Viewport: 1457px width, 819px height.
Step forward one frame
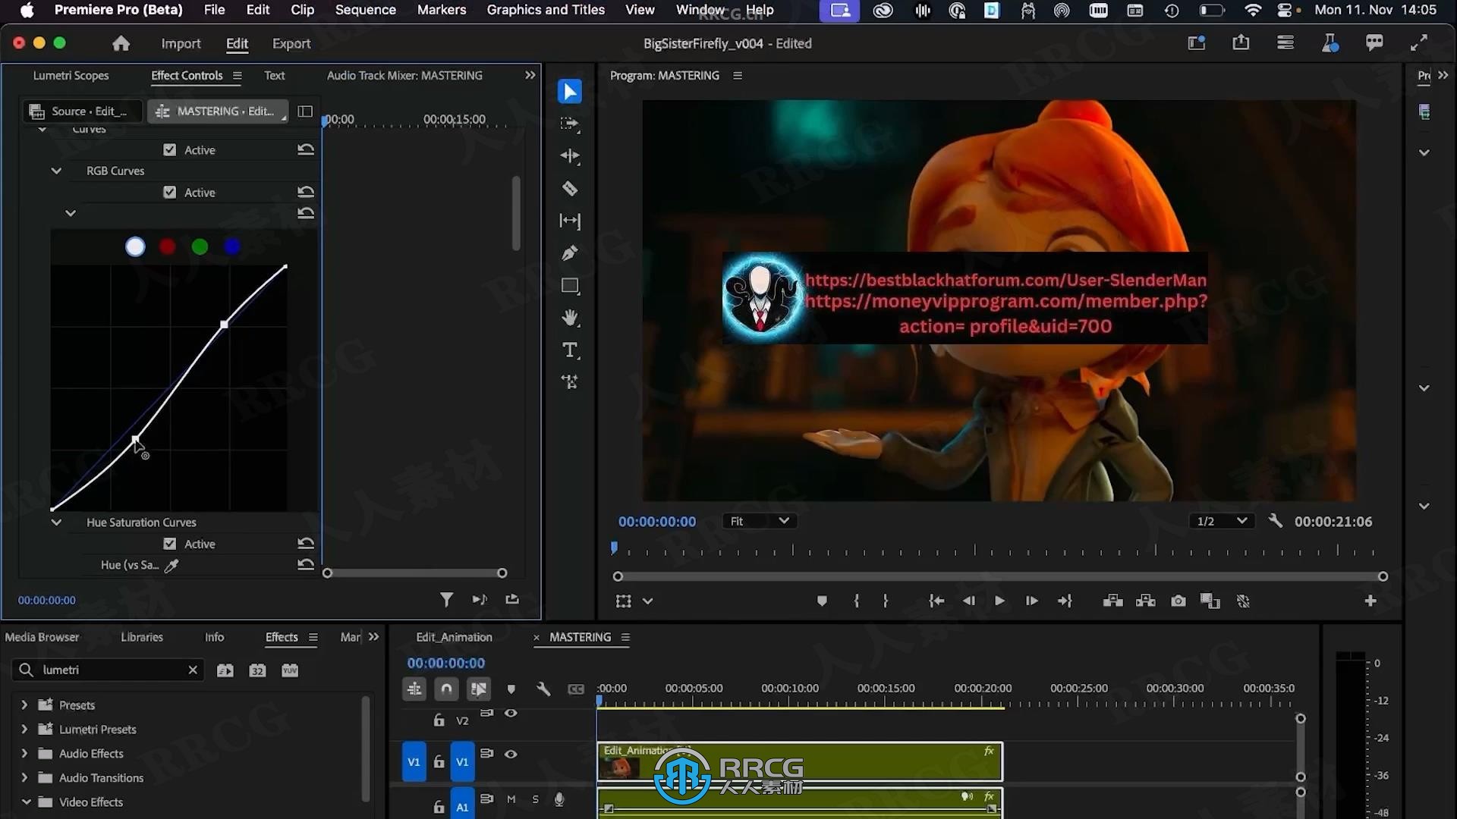tap(1032, 601)
